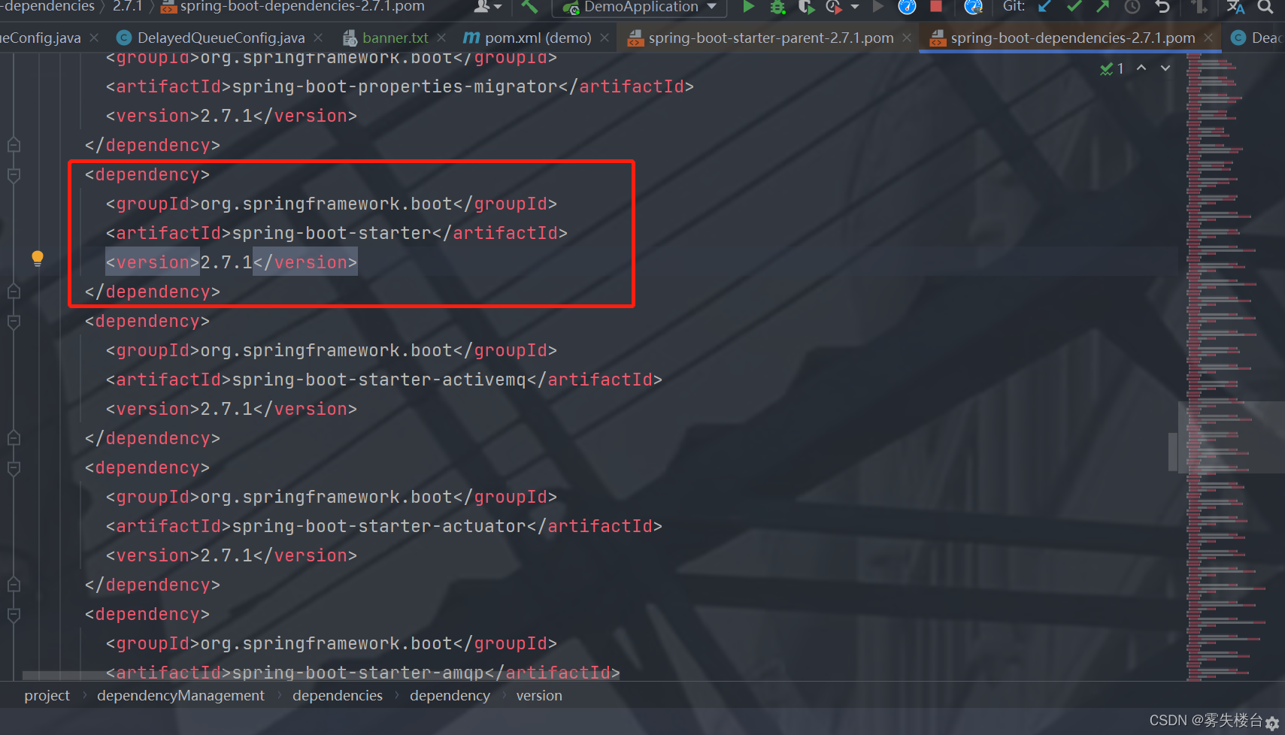Click the inspection checkmark widget showing 1
The height and width of the screenshot is (735, 1285).
(x=1112, y=68)
